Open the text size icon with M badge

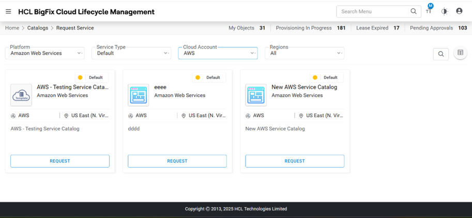click(x=429, y=11)
